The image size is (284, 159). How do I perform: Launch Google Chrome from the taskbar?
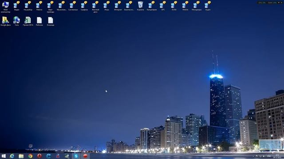pos(30,156)
